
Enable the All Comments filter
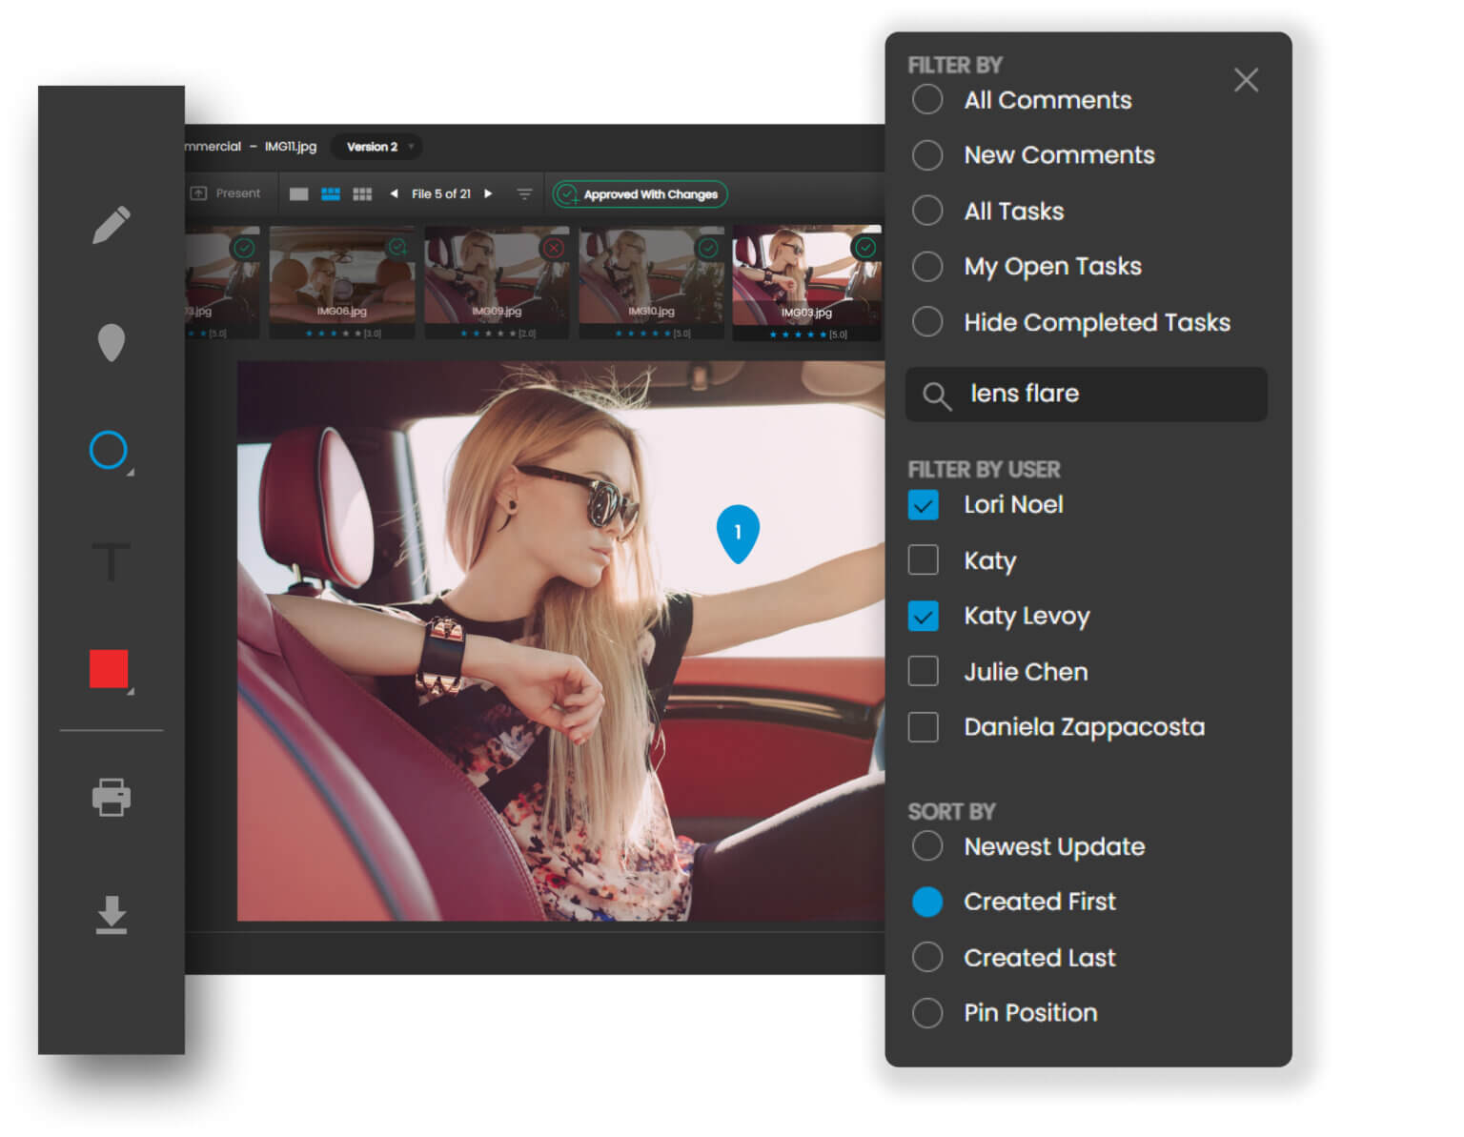coord(926,99)
